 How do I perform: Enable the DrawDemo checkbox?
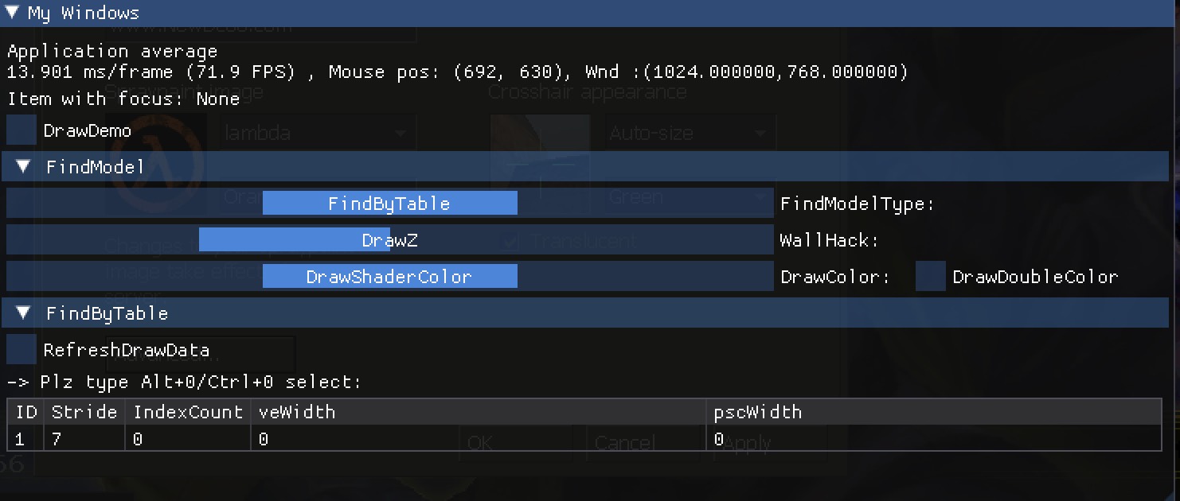click(21, 130)
